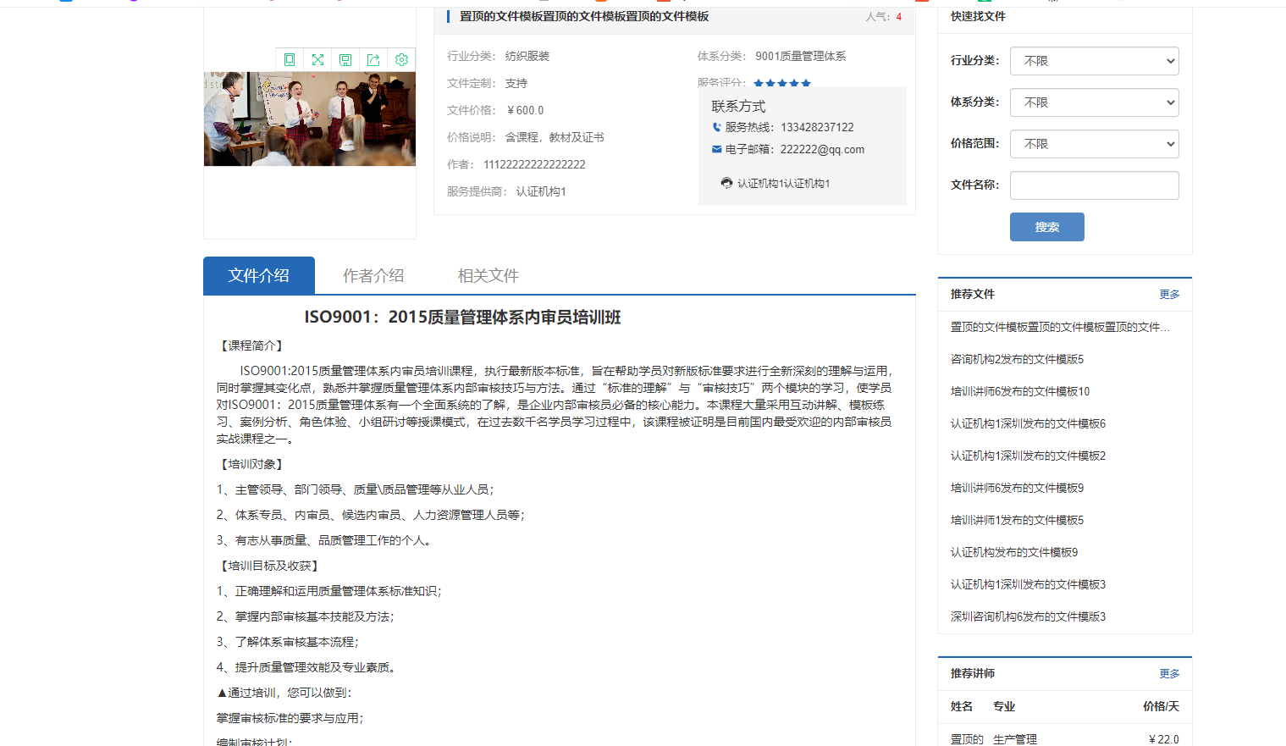The image size is (1286, 746).
Task: Open 咨询机构2发布的文件模版5
Action: (x=1017, y=359)
